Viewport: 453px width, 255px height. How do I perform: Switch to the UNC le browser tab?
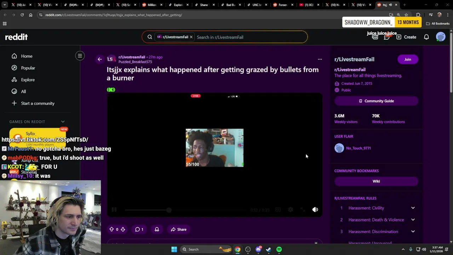pos(257,5)
